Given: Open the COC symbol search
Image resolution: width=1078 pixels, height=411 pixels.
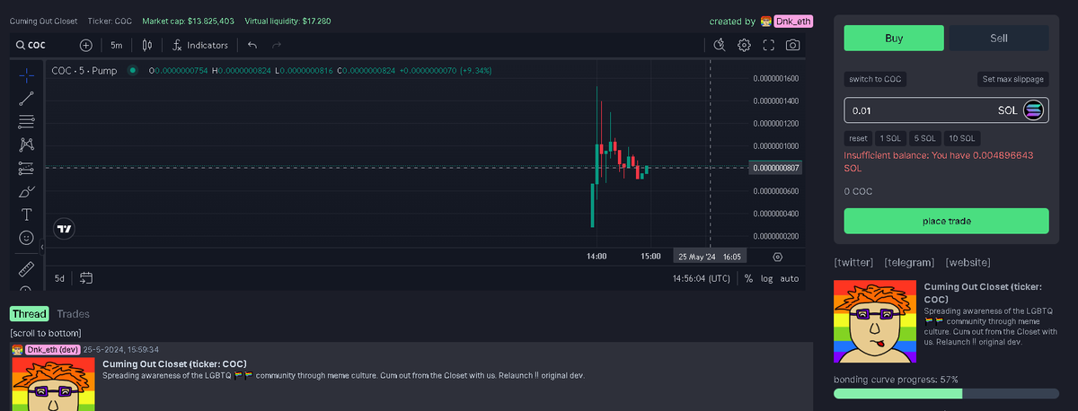Looking at the screenshot, I should (x=31, y=45).
